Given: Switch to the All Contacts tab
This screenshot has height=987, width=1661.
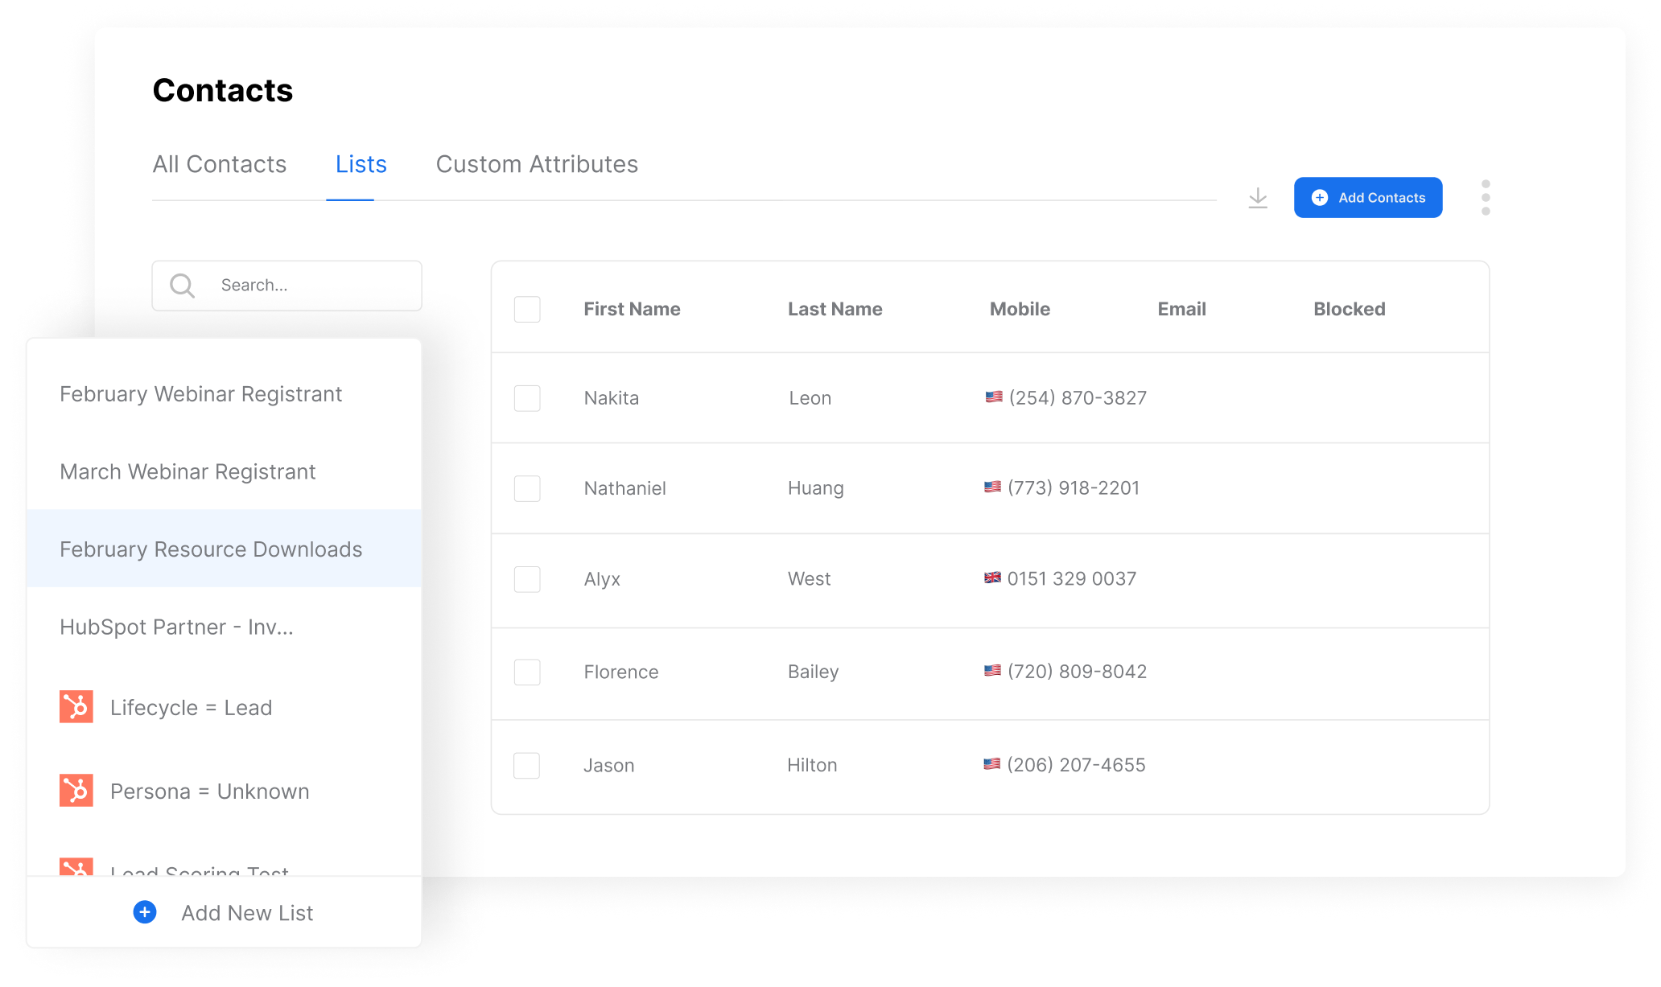Looking at the screenshot, I should click(219, 164).
